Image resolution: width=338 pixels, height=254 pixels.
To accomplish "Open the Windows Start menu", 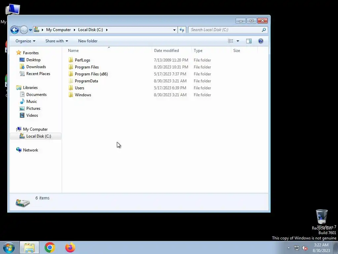I will coord(9,247).
